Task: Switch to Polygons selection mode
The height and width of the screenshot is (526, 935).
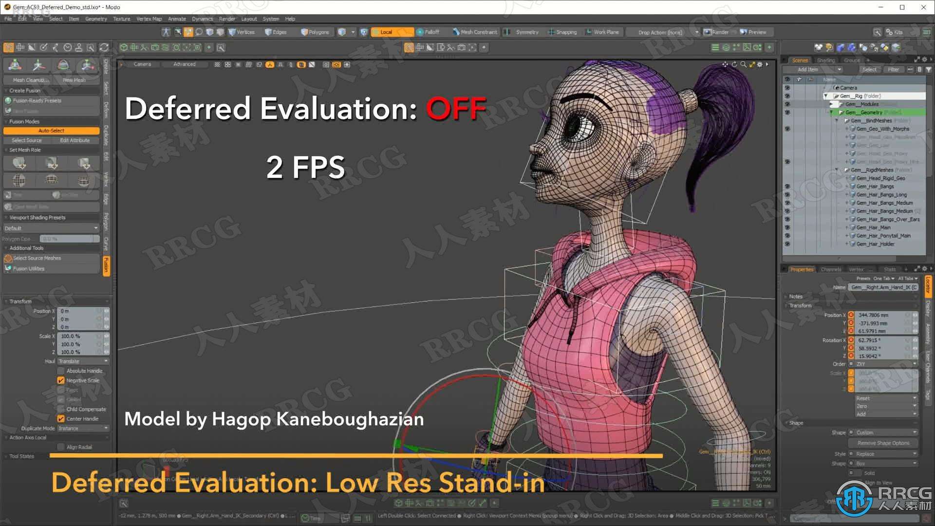Action: click(x=315, y=32)
